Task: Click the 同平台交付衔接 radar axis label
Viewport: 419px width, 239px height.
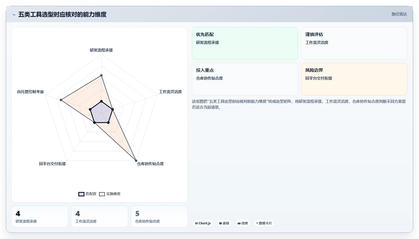Action: tap(52, 164)
